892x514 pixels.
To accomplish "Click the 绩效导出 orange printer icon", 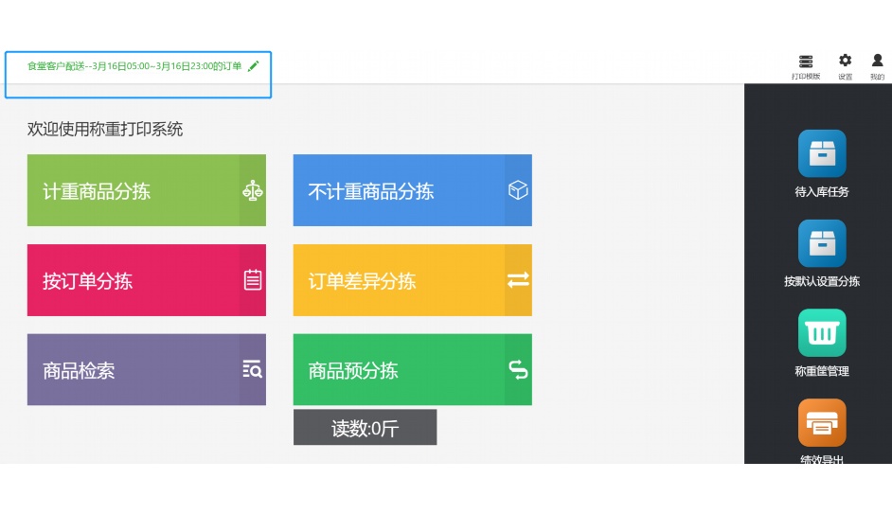I will click(821, 423).
